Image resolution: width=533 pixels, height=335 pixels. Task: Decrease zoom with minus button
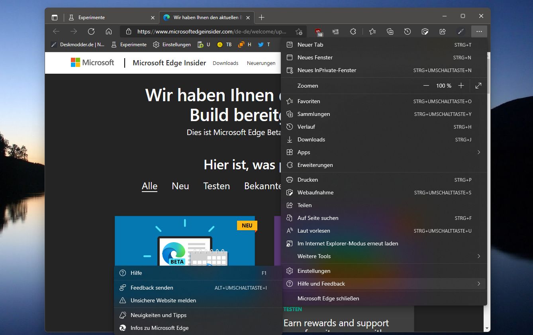(426, 86)
